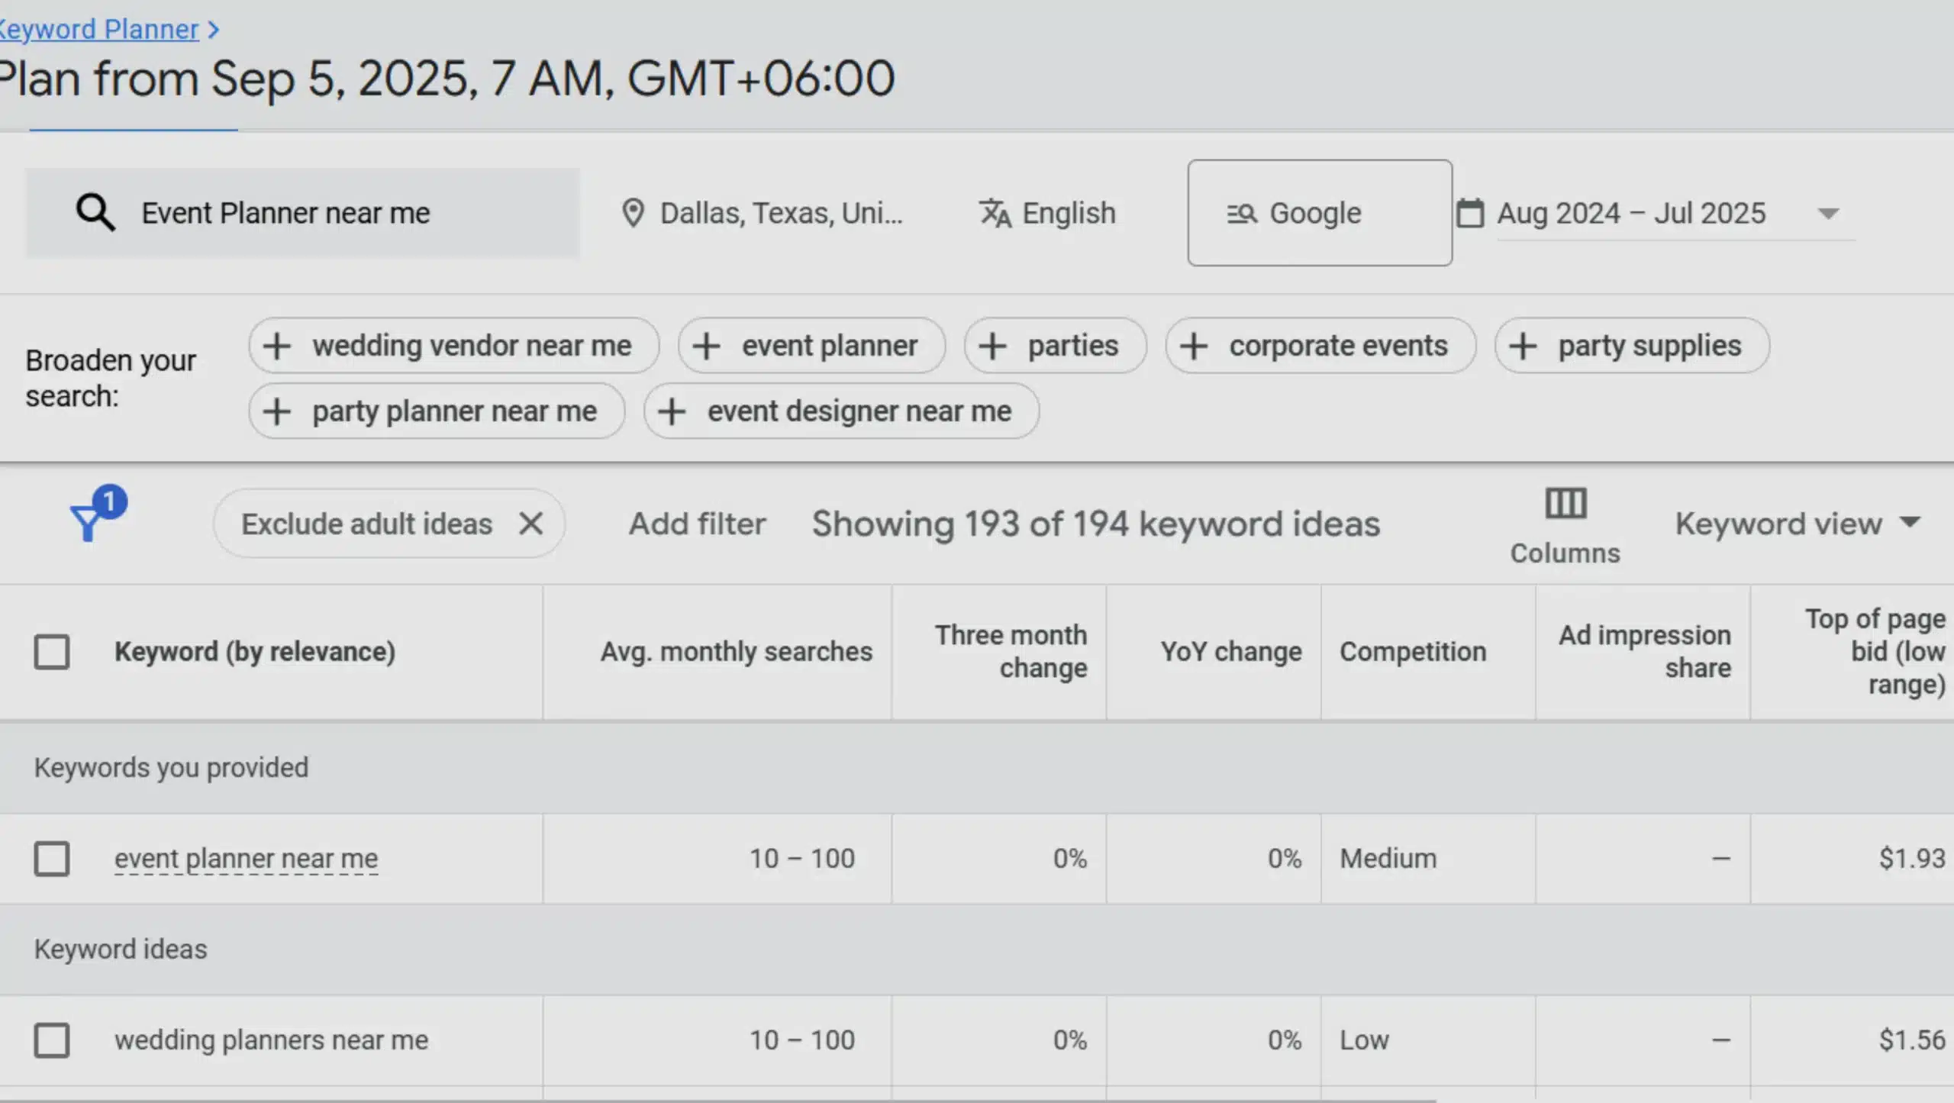Select the location pin icon for Dallas, Texas
The height and width of the screenshot is (1103, 1954).
pos(634,213)
